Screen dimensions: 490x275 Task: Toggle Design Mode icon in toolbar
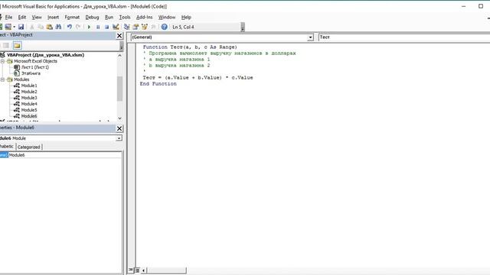116,27
